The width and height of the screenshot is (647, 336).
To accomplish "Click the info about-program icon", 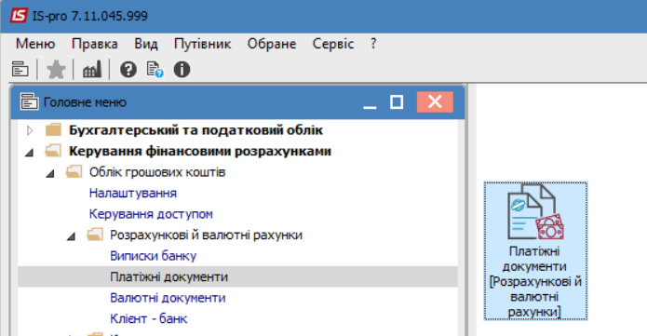I will [x=182, y=70].
